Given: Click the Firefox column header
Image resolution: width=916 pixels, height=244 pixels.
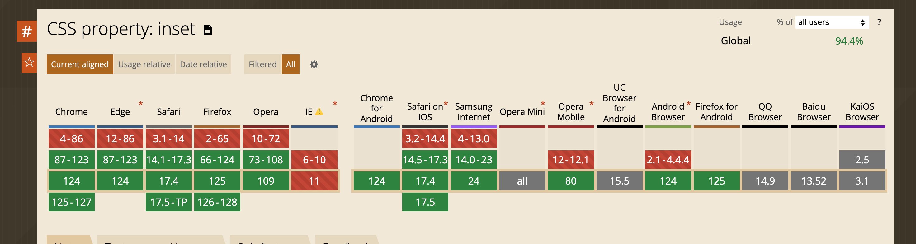Looking at the screenshot, I should tap(217, 112).
